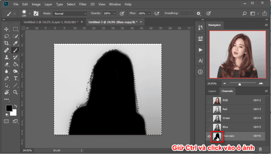Viewport: 271px width, 154px height.
Task: Select the Path Selection tool
Action: [x=7, y=85]
